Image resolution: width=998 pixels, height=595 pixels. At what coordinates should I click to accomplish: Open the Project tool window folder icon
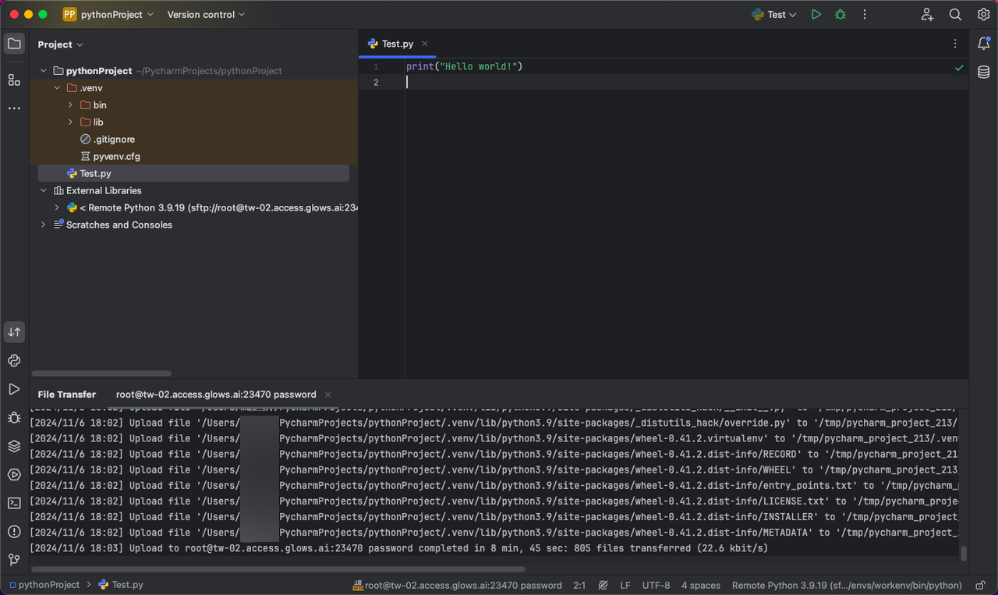coord(14,44)
